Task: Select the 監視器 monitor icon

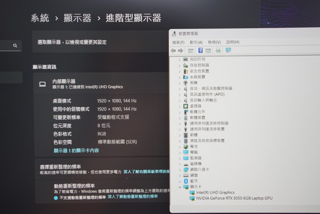Action: tap(186, 158)
